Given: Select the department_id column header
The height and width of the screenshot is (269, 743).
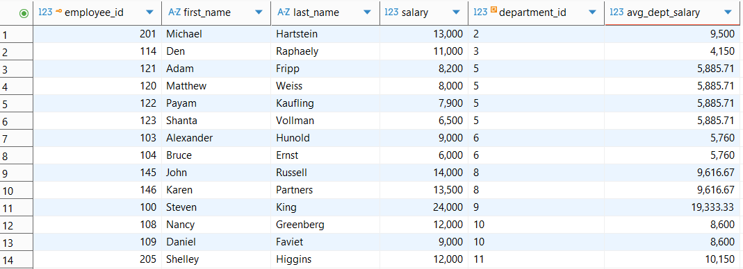Looking at the screenshot, I should (x=537, y=12).
